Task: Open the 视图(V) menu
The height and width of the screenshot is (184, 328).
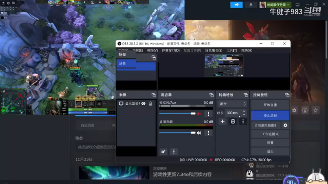Action: (x=152, y=50)
